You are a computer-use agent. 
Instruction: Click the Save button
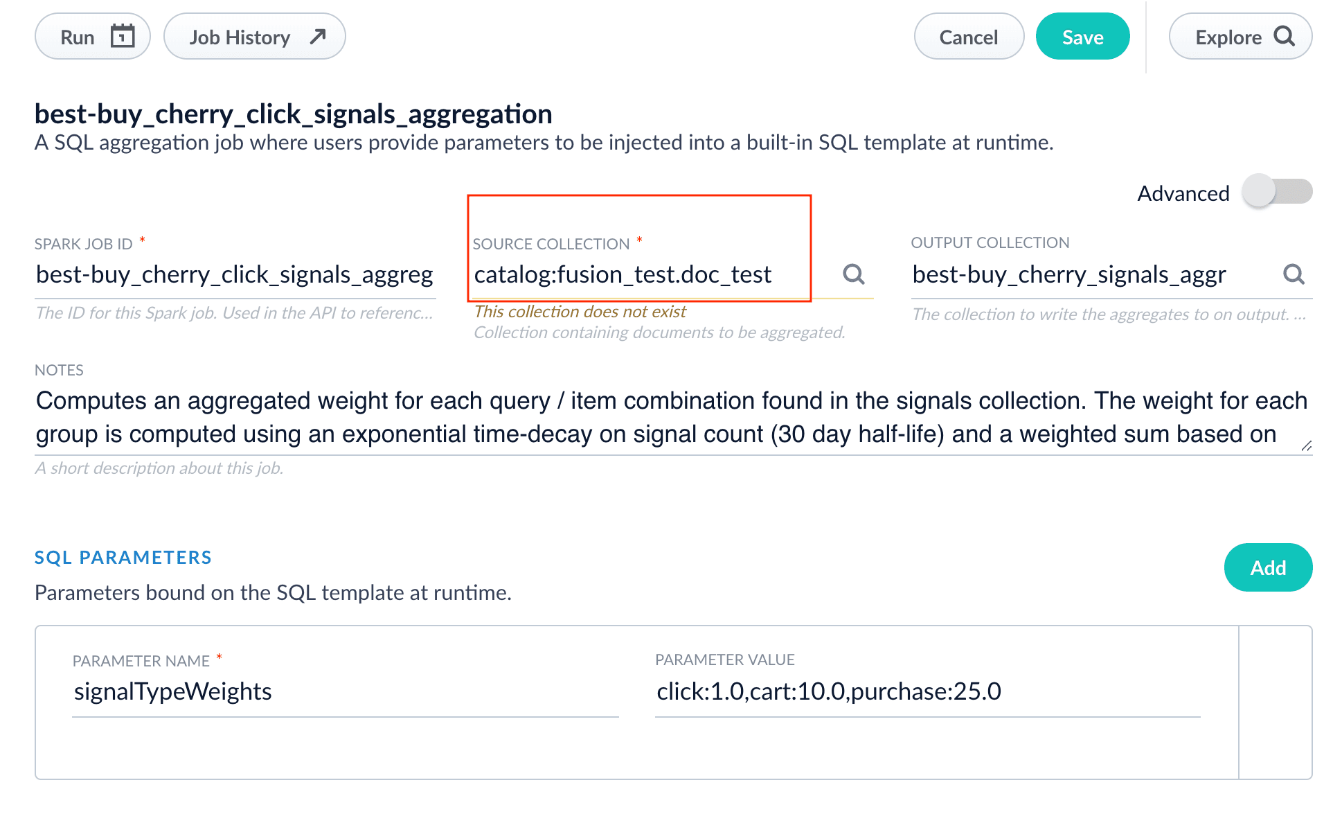pyautogui.click(x=1082, y=37)
